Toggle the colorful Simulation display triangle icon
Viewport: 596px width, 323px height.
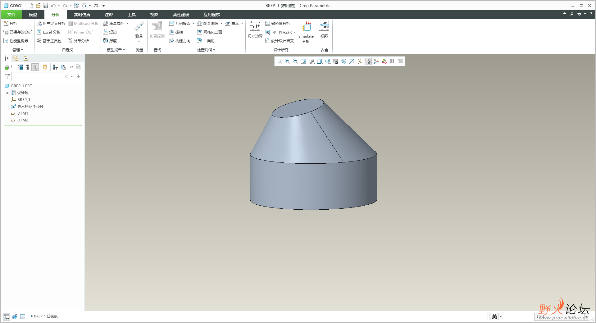pos(384,61)
